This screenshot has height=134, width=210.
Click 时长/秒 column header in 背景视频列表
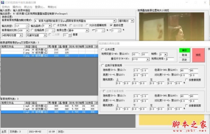(74, 103)
